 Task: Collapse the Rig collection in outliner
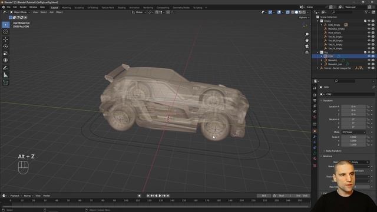pos(318,52)
